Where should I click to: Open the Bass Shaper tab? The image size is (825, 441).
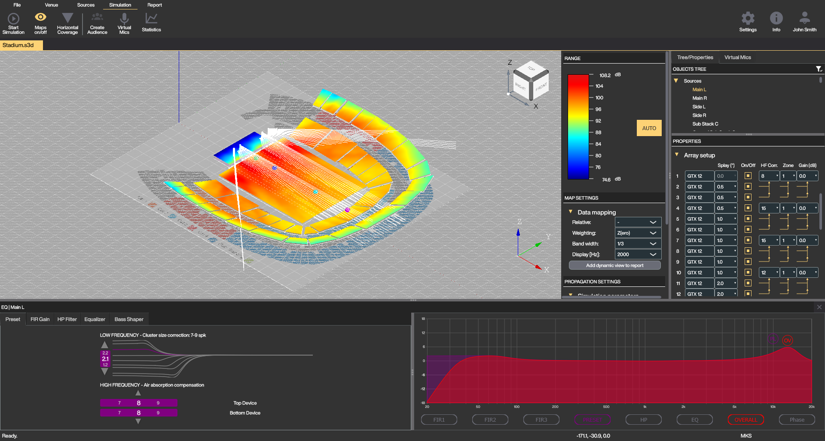[x=129, y=319]
